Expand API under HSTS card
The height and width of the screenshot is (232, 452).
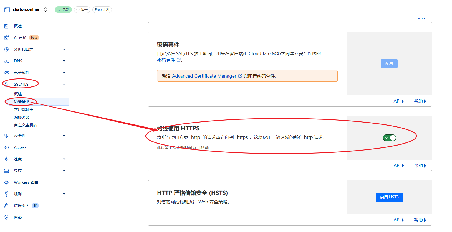click(399, 220)
